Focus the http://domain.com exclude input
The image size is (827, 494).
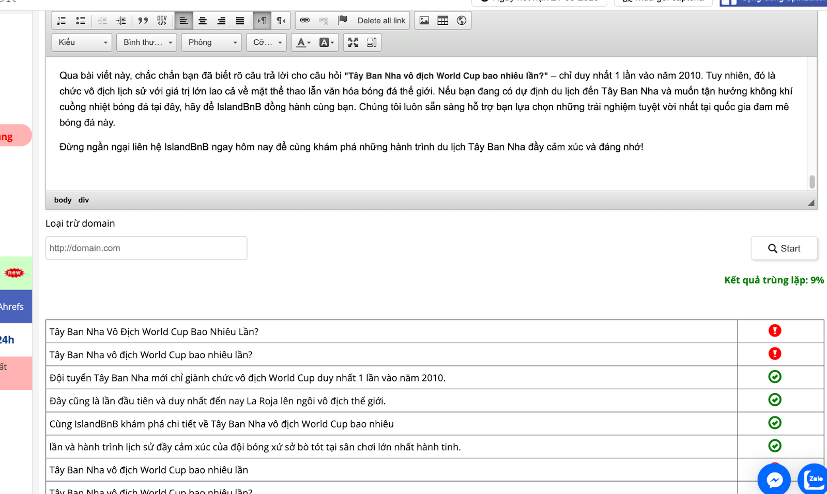point(146,248)
